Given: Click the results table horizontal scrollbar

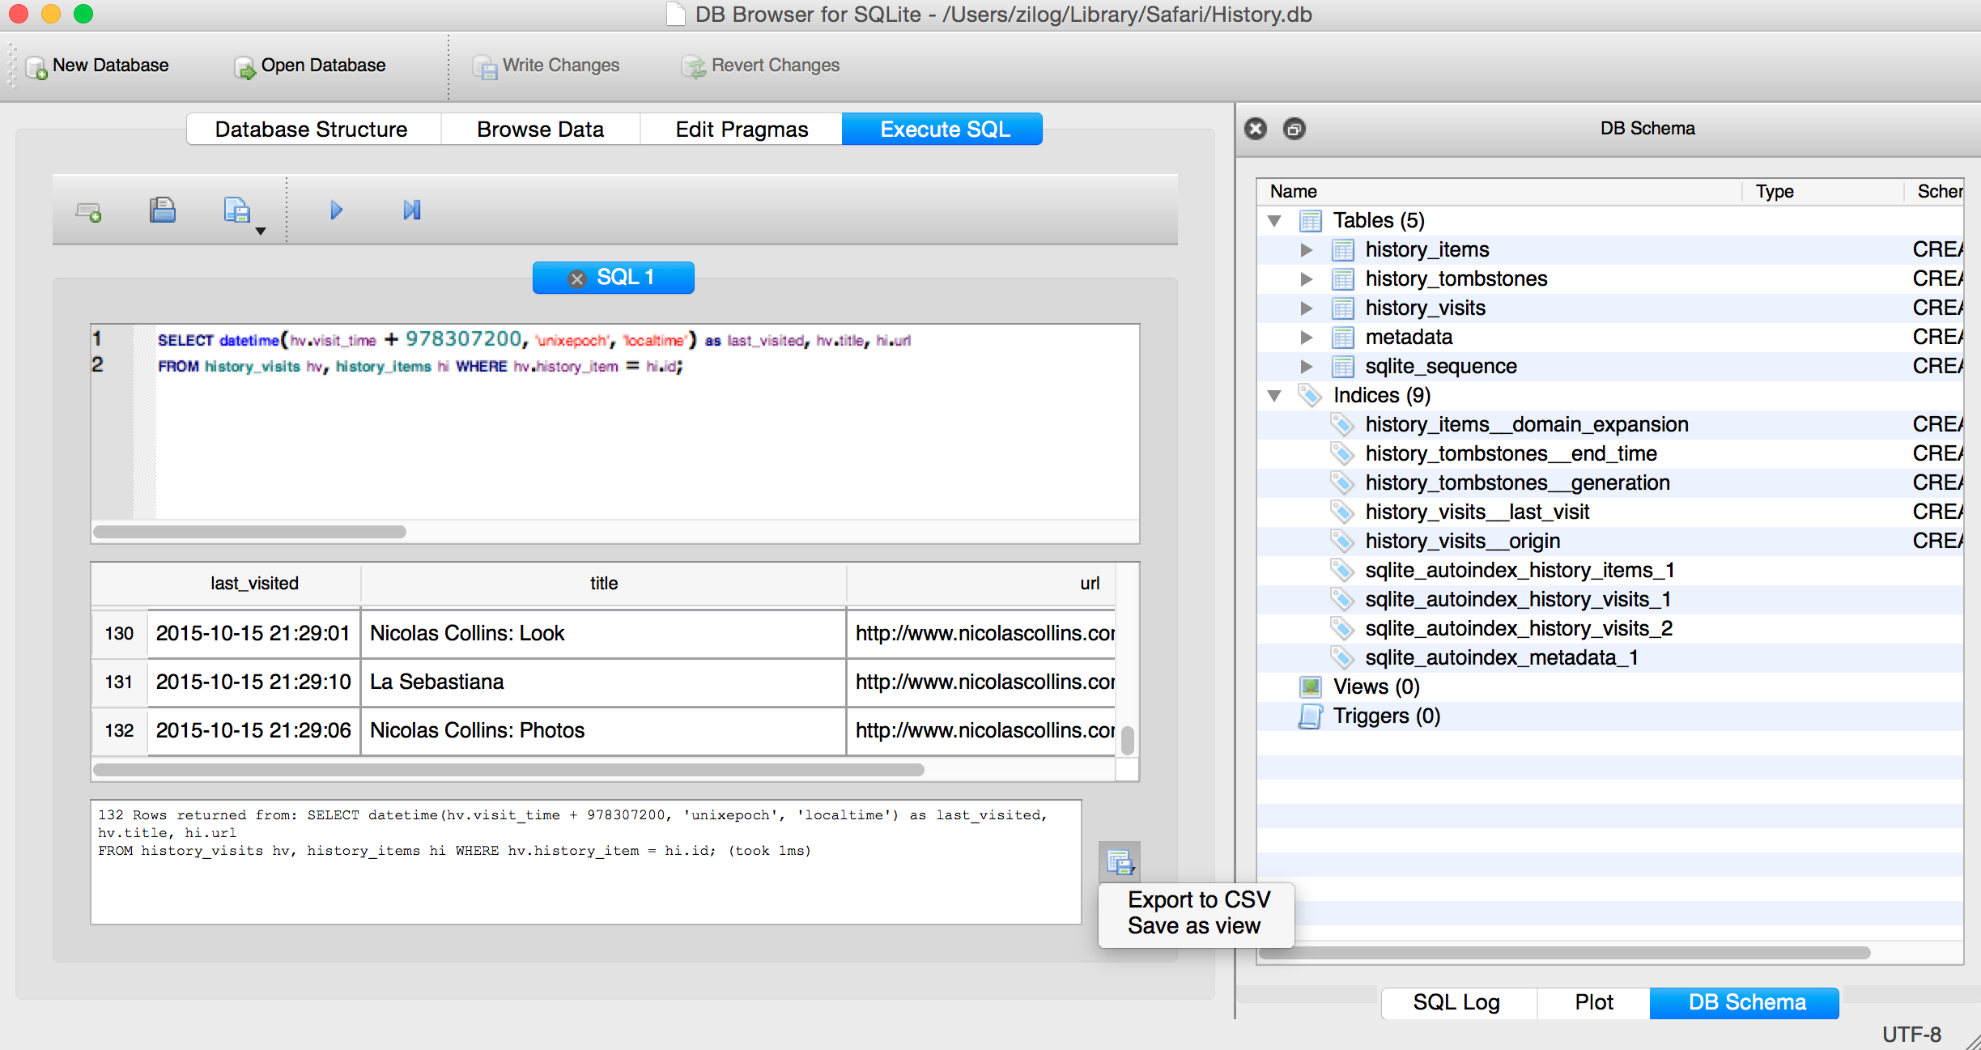Looking at the screenshot, I should (508, 770).
